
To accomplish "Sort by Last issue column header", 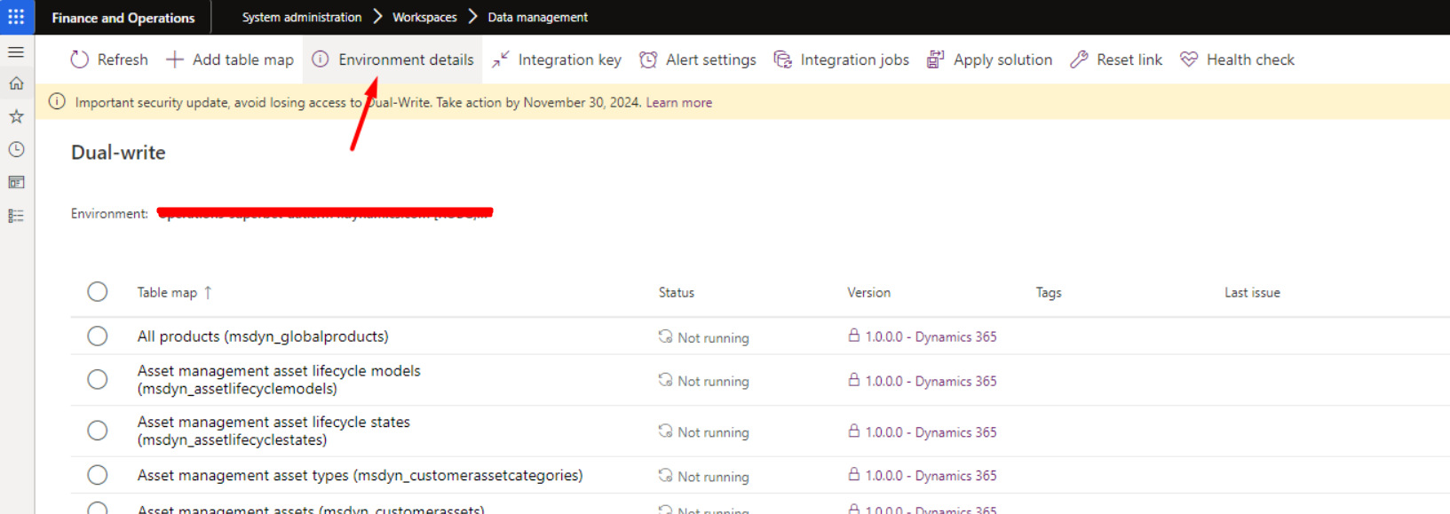I will click(1252, 292).
